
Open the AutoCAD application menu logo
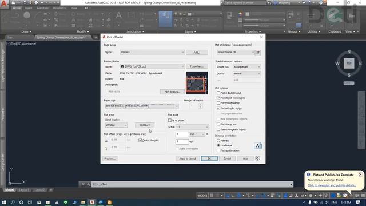click(x=4, y=4)
